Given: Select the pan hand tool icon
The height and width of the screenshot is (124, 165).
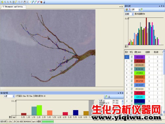Looking at the screenshot, I should pyautogui.click(x=25, y=2).
